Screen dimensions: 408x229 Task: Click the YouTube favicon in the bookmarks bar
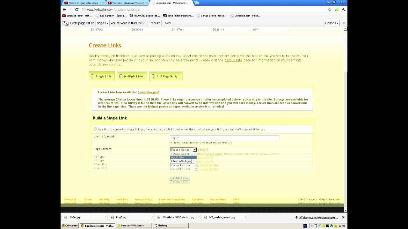coord(64,16)
